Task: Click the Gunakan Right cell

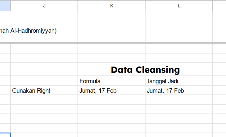Action: [x=44, y=90]
